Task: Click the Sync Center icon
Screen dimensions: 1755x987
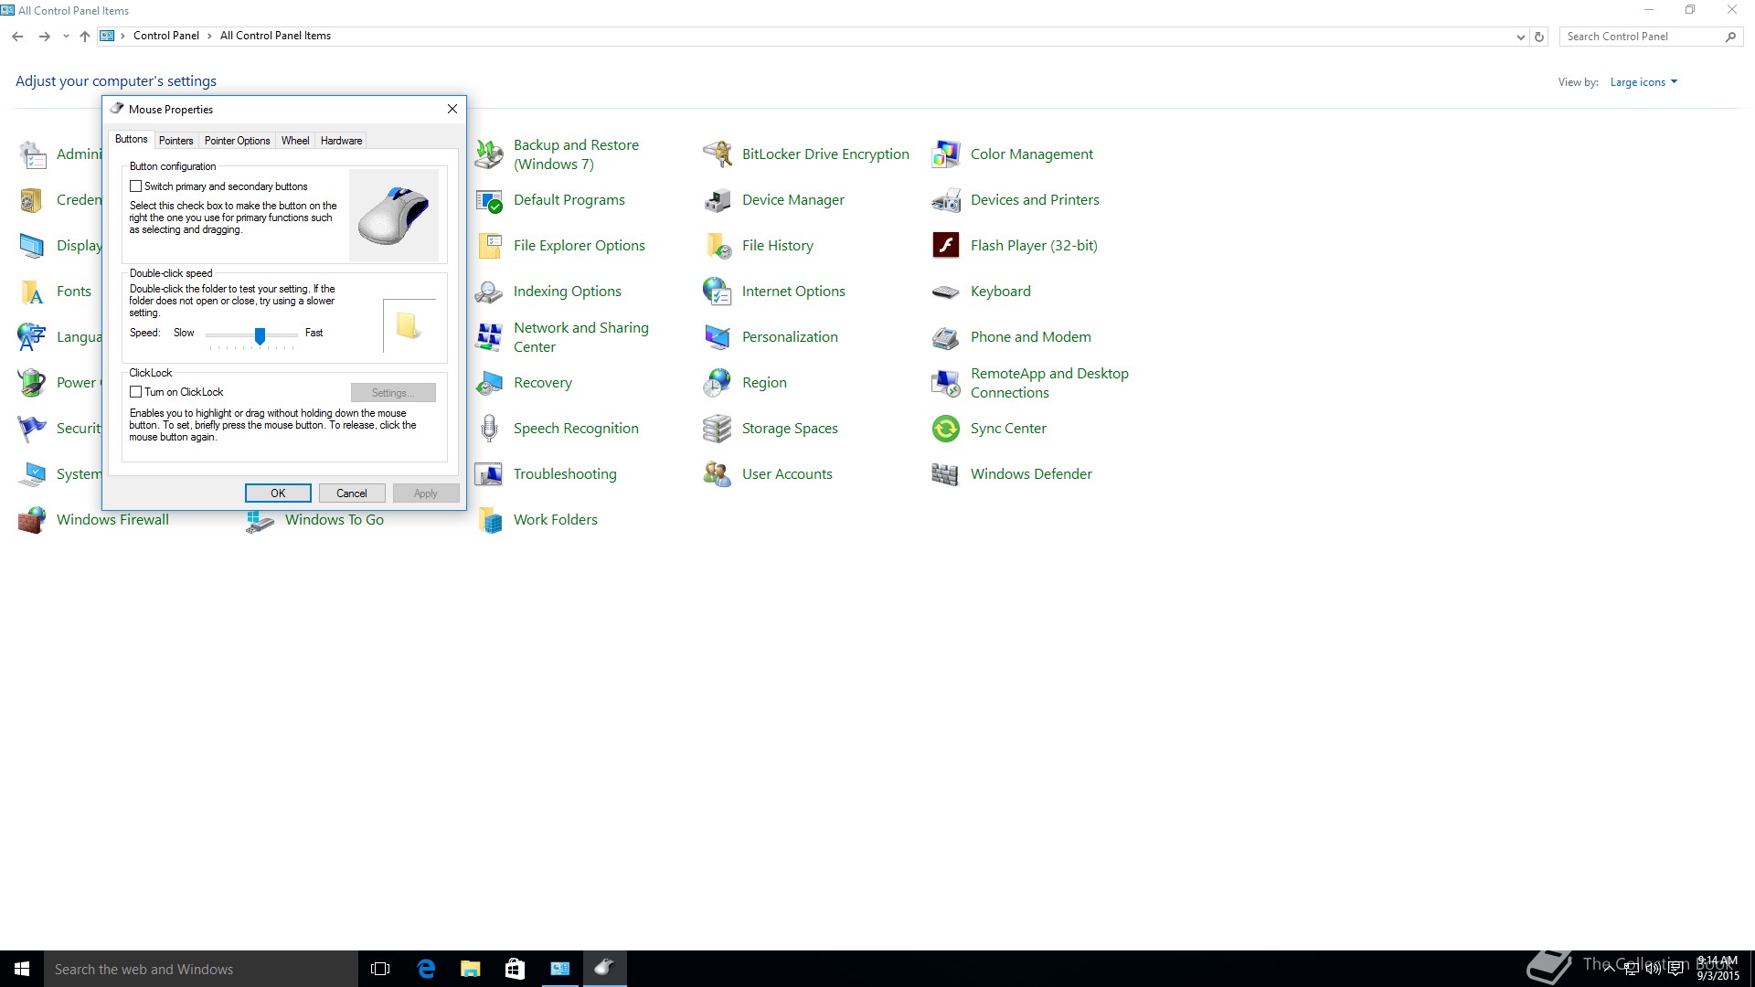Action: pos(945,429)
